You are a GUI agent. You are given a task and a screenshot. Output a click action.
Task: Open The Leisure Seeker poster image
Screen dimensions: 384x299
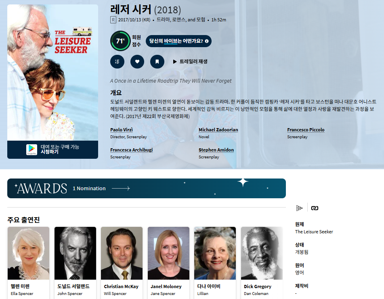tap(52, 73)
